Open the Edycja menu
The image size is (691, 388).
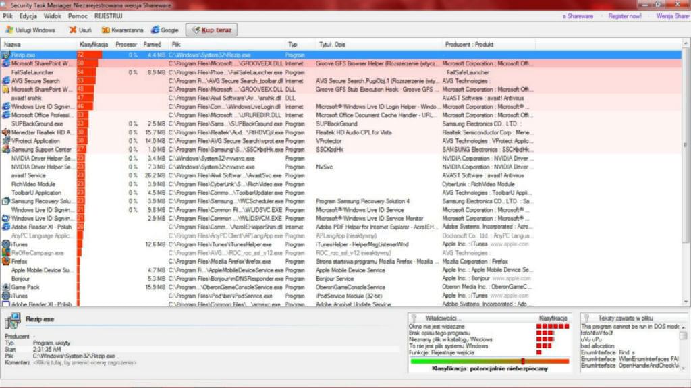click(28, 16)
